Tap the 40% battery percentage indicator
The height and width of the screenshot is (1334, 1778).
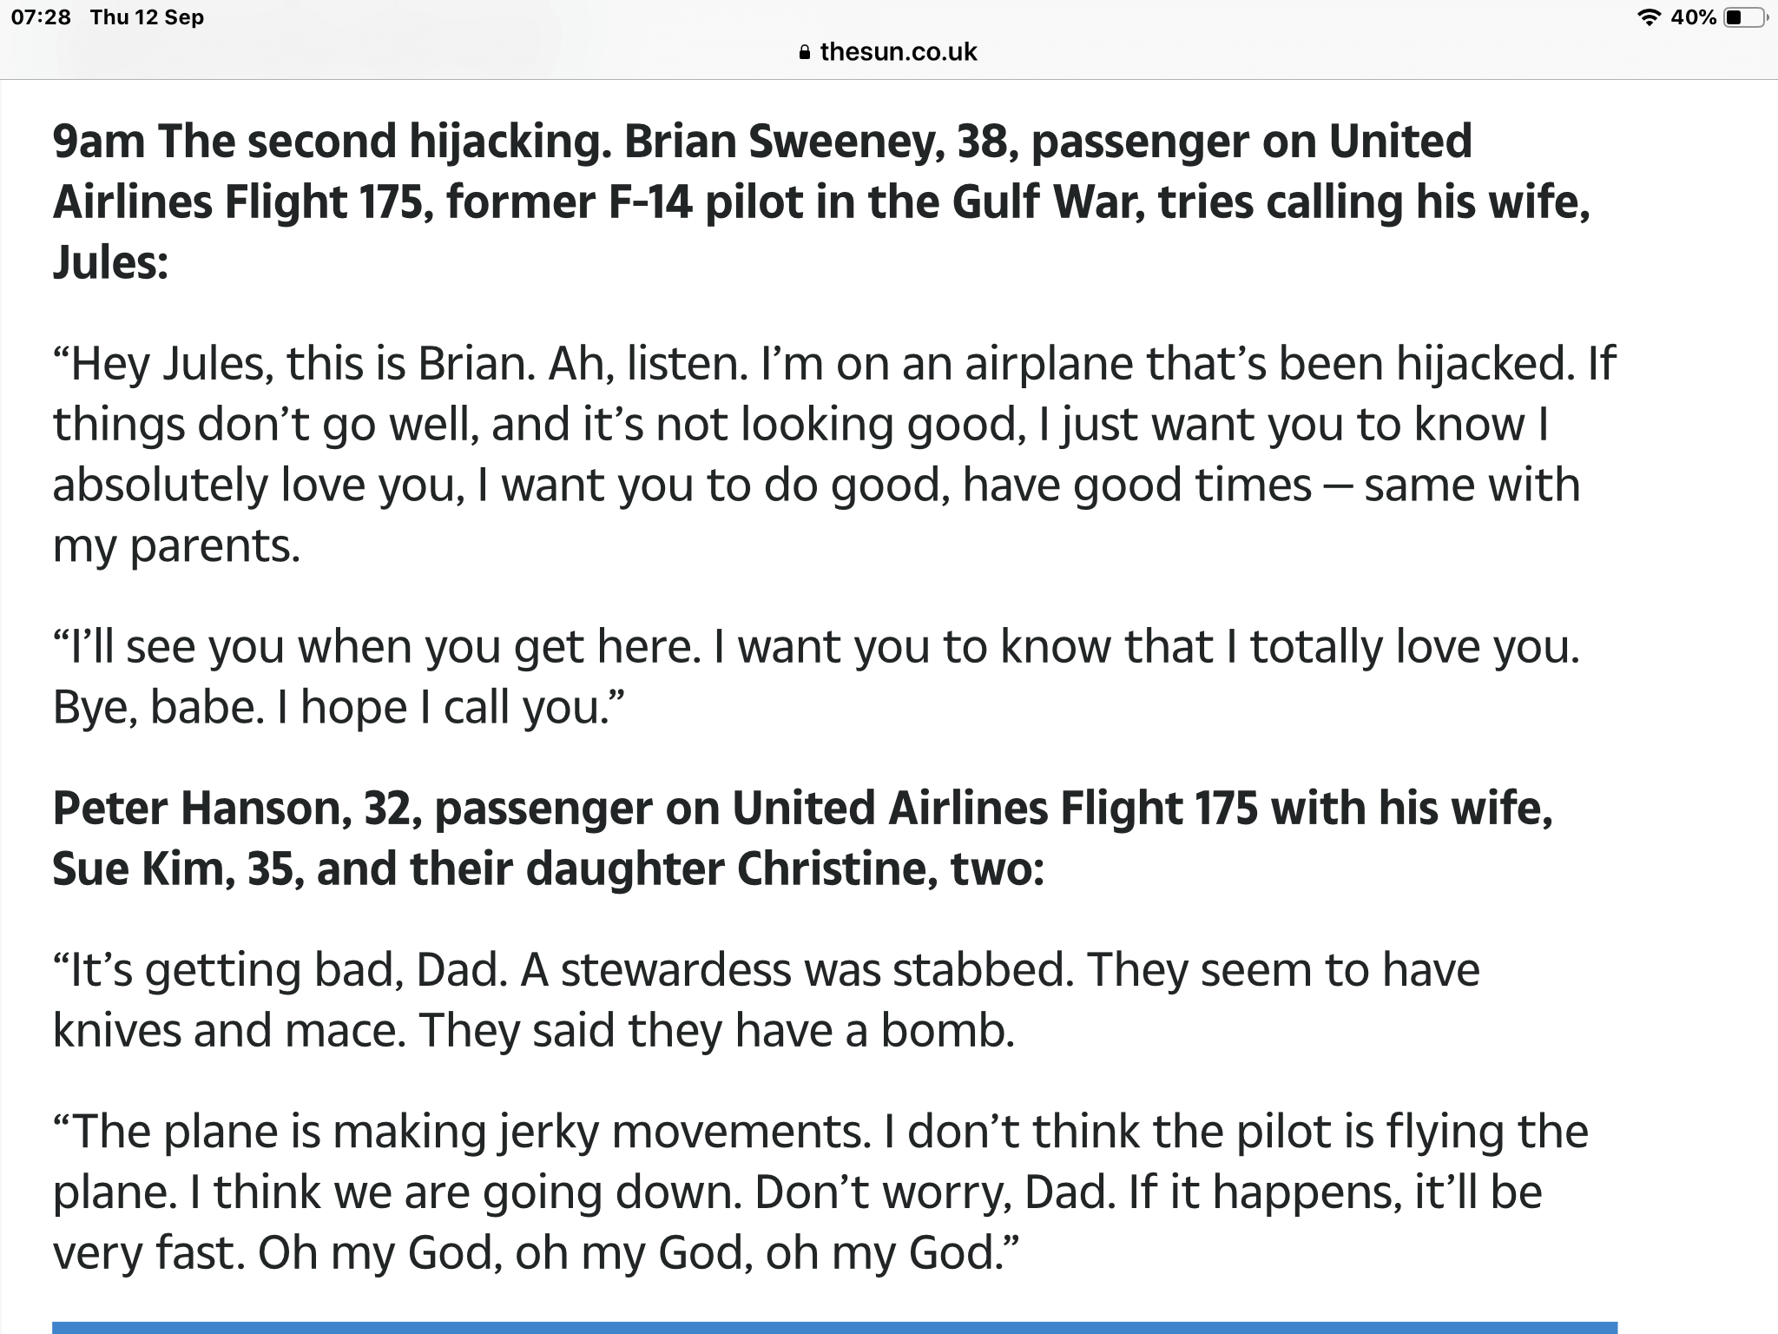[x=1692, y=17]
